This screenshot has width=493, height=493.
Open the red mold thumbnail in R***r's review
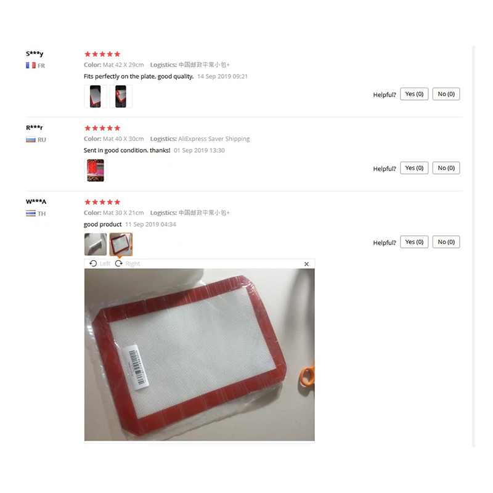tap(96, 171)
